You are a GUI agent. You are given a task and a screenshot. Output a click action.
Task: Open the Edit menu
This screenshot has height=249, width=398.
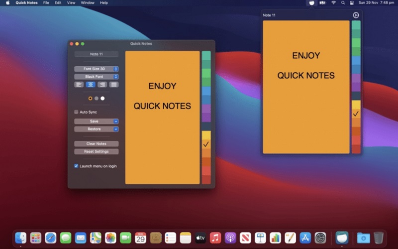[58, 3]
